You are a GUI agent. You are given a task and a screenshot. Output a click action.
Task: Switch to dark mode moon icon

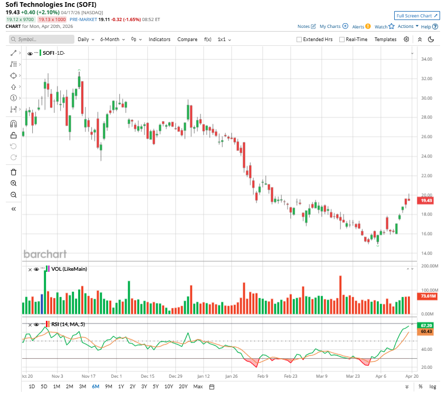[x=431, y=40]
